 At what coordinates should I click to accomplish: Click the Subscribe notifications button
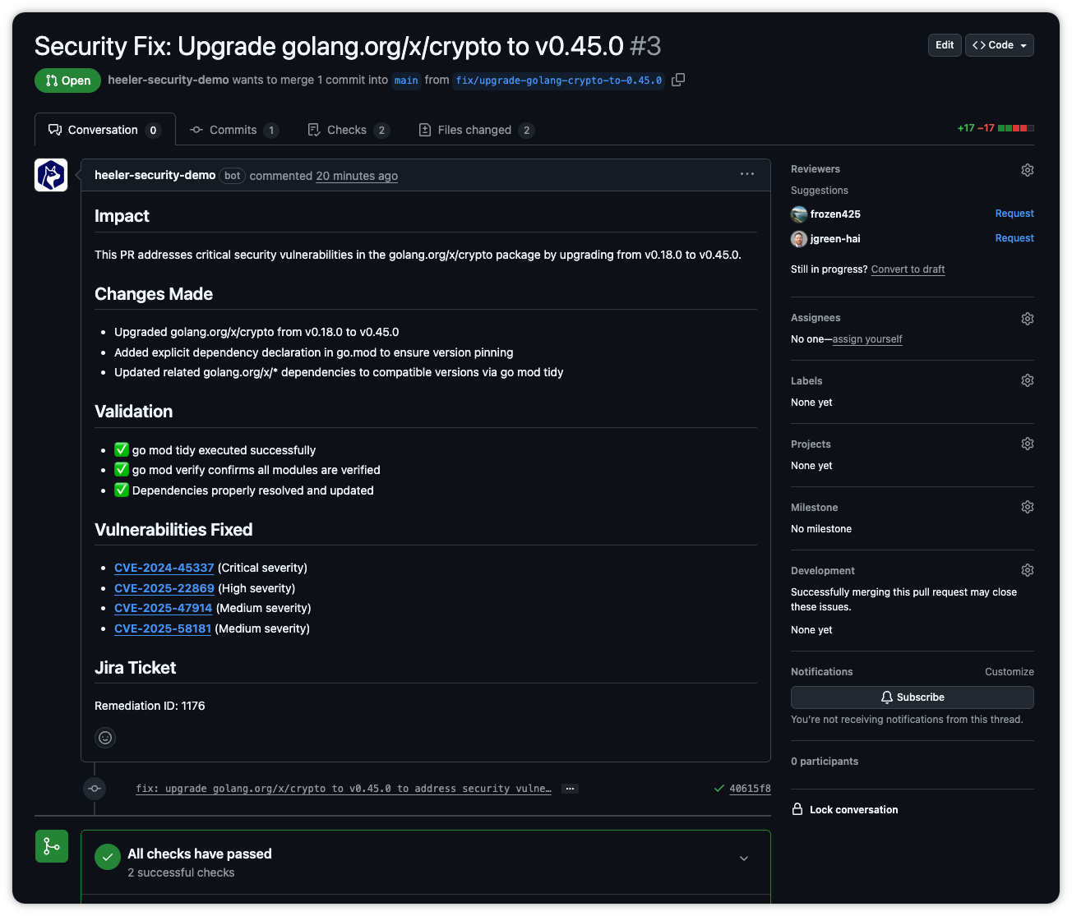[912, 697]
